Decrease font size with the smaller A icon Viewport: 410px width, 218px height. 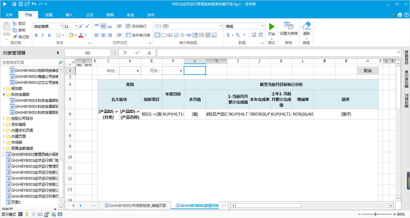[87, 26]
